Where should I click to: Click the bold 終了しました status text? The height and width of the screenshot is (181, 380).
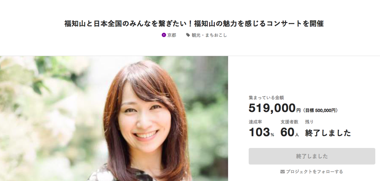328,133
